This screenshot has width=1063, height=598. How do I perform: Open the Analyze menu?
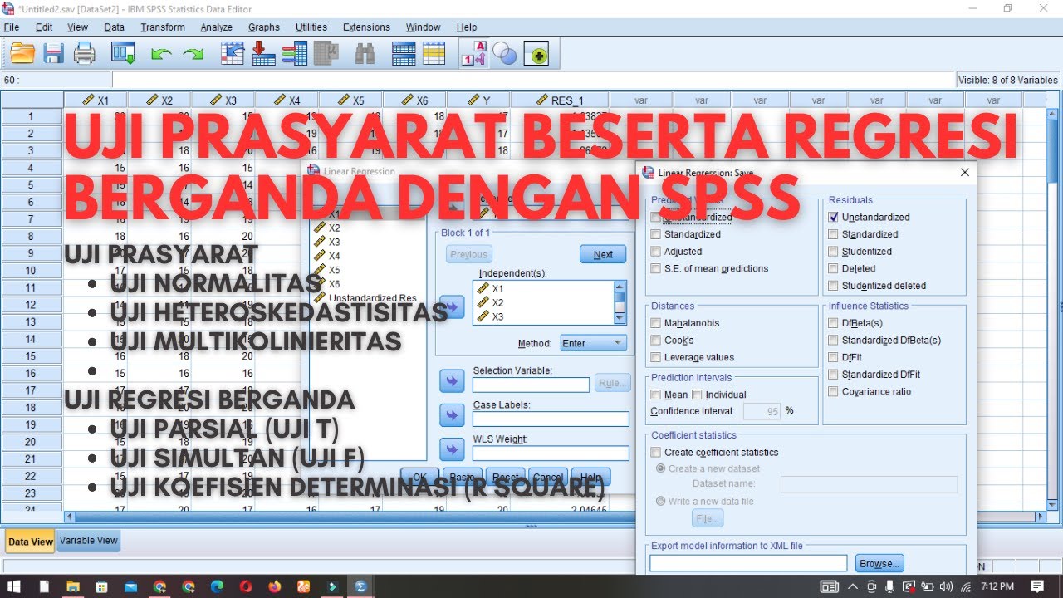click(217, 27)
